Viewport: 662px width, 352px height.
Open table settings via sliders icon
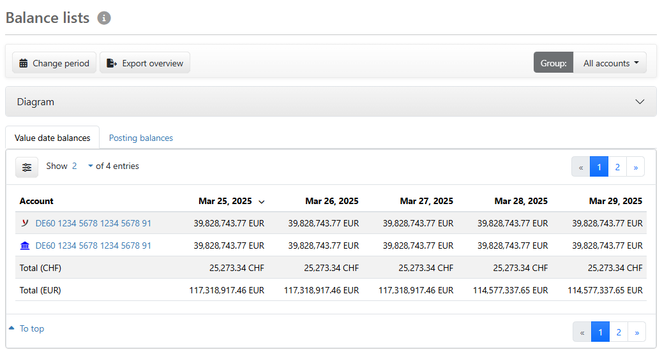(27, 167)
